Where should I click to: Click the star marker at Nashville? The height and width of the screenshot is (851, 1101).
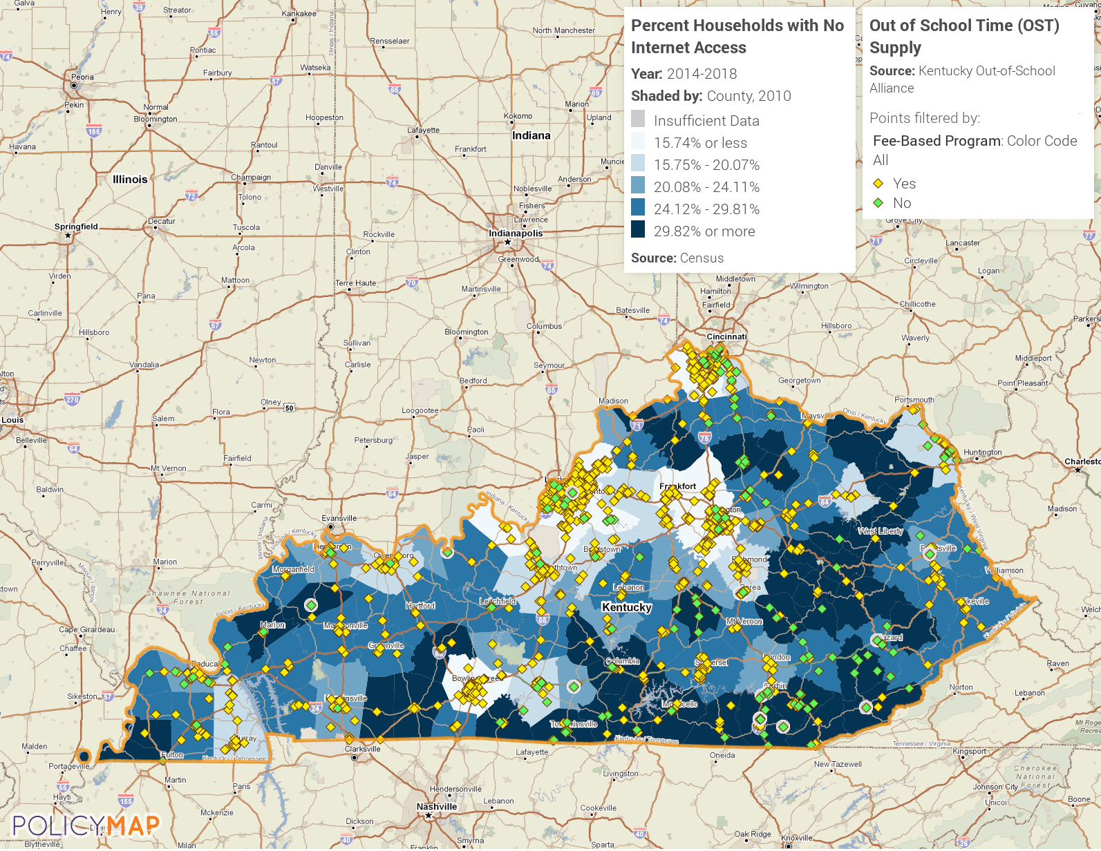tap(429, 816)
